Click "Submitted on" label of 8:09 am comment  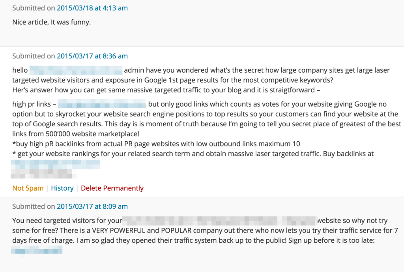point(34,206)
